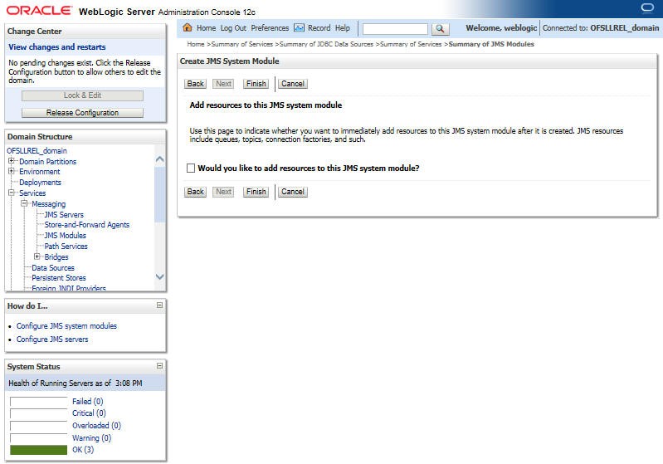Click Record text in the toolbar
663x464 pixels.
click(x=319, y=28)
